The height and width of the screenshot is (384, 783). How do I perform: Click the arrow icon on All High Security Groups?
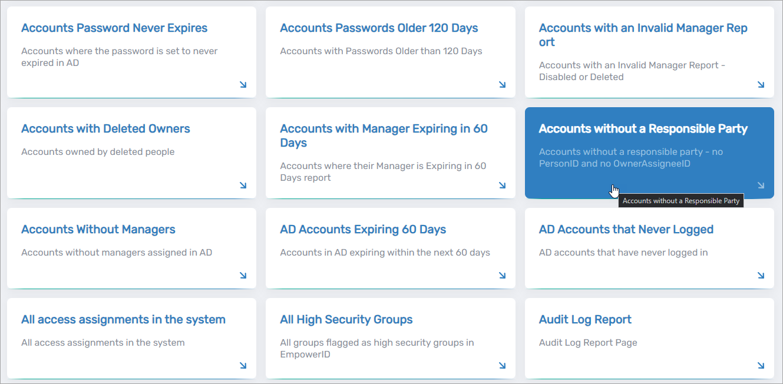[502, 365]
